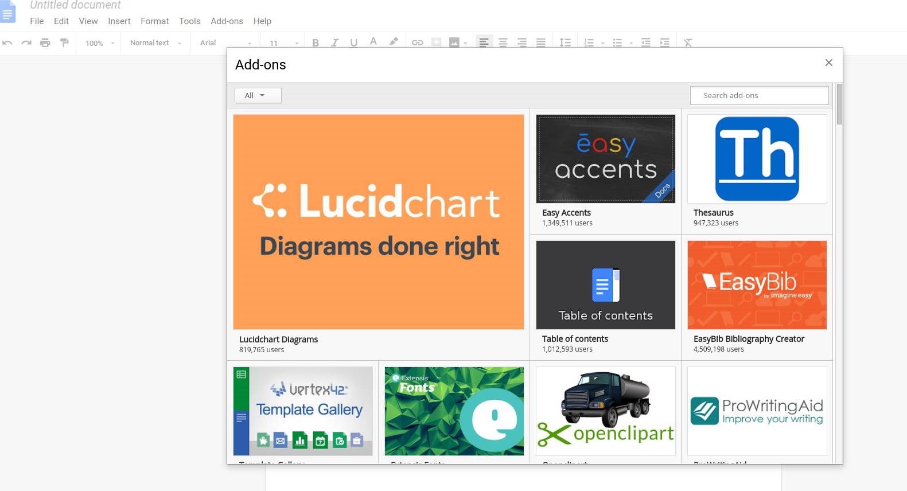Click the Untitled document title
The width and height of the screenshot is (907, 491).
coord(75,5)
